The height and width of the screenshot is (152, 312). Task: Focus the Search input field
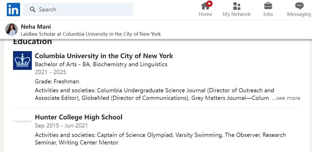(84, 10)
